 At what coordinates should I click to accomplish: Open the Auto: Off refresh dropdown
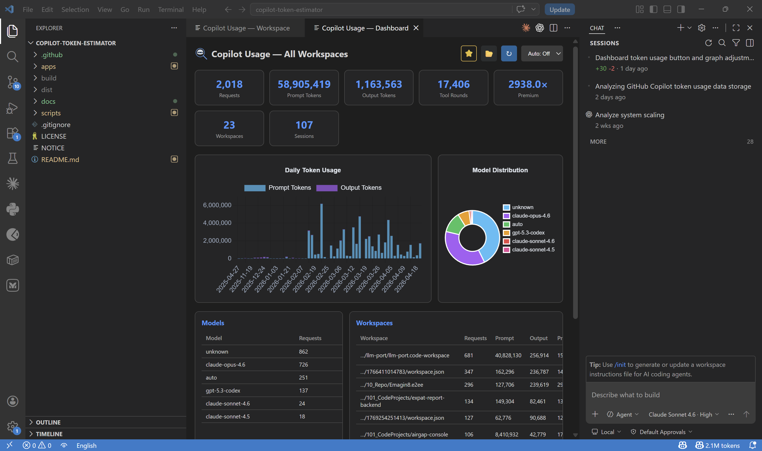click(542, 53)
